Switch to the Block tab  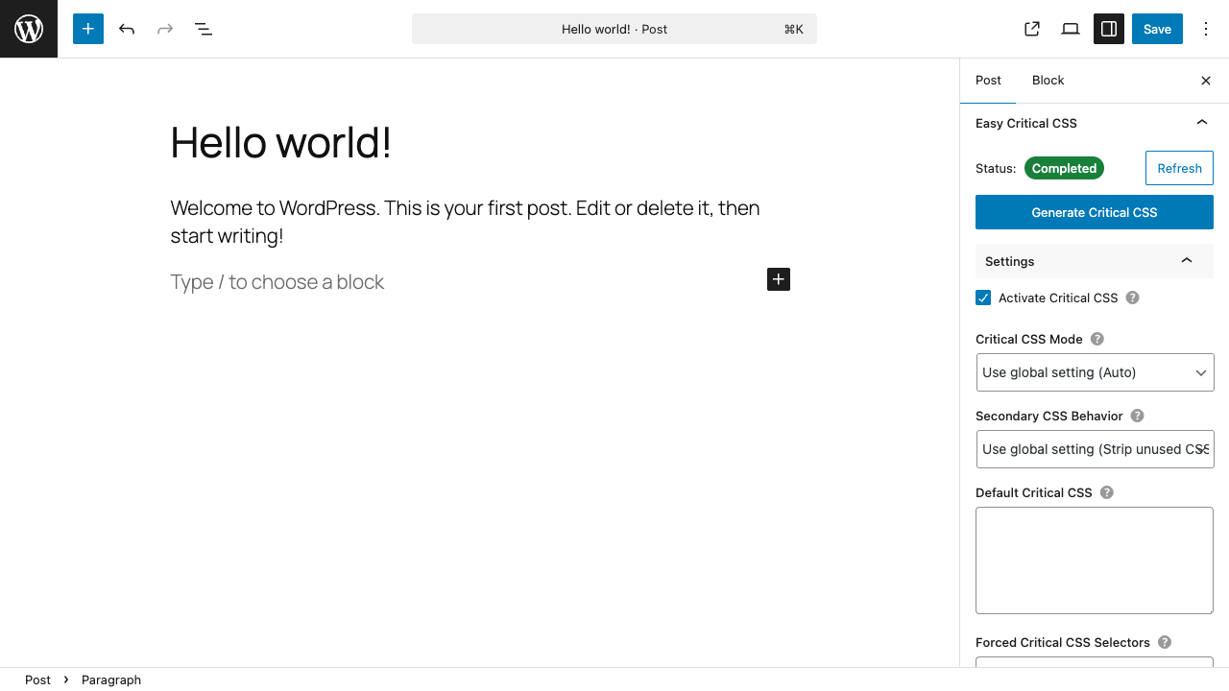point(1048,81)
